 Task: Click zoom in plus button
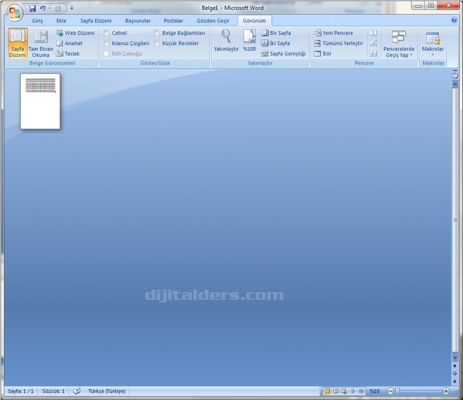[446, 391]
